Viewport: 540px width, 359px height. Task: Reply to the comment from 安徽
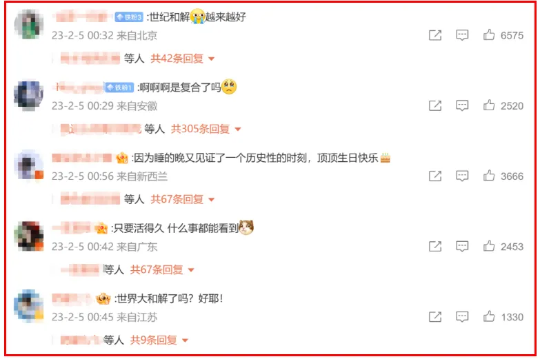click(462, 105)
